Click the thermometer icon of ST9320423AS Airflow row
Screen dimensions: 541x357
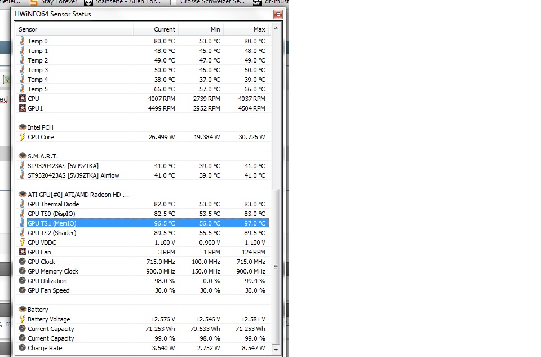22,175
